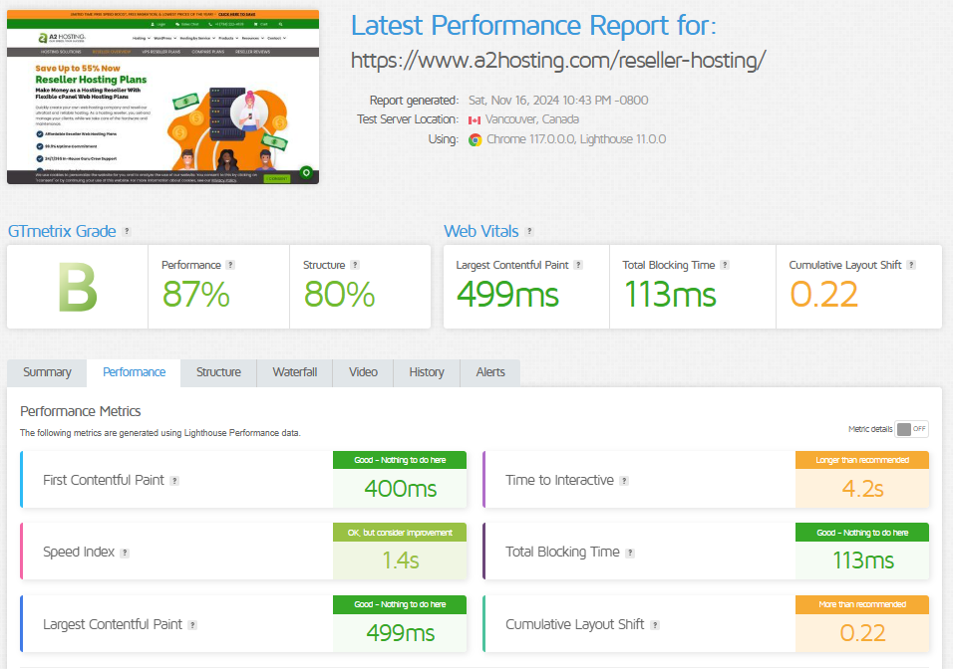Switch to the Structure tab
The height and width of the screenshot is (669, 953).
(218, 372)
